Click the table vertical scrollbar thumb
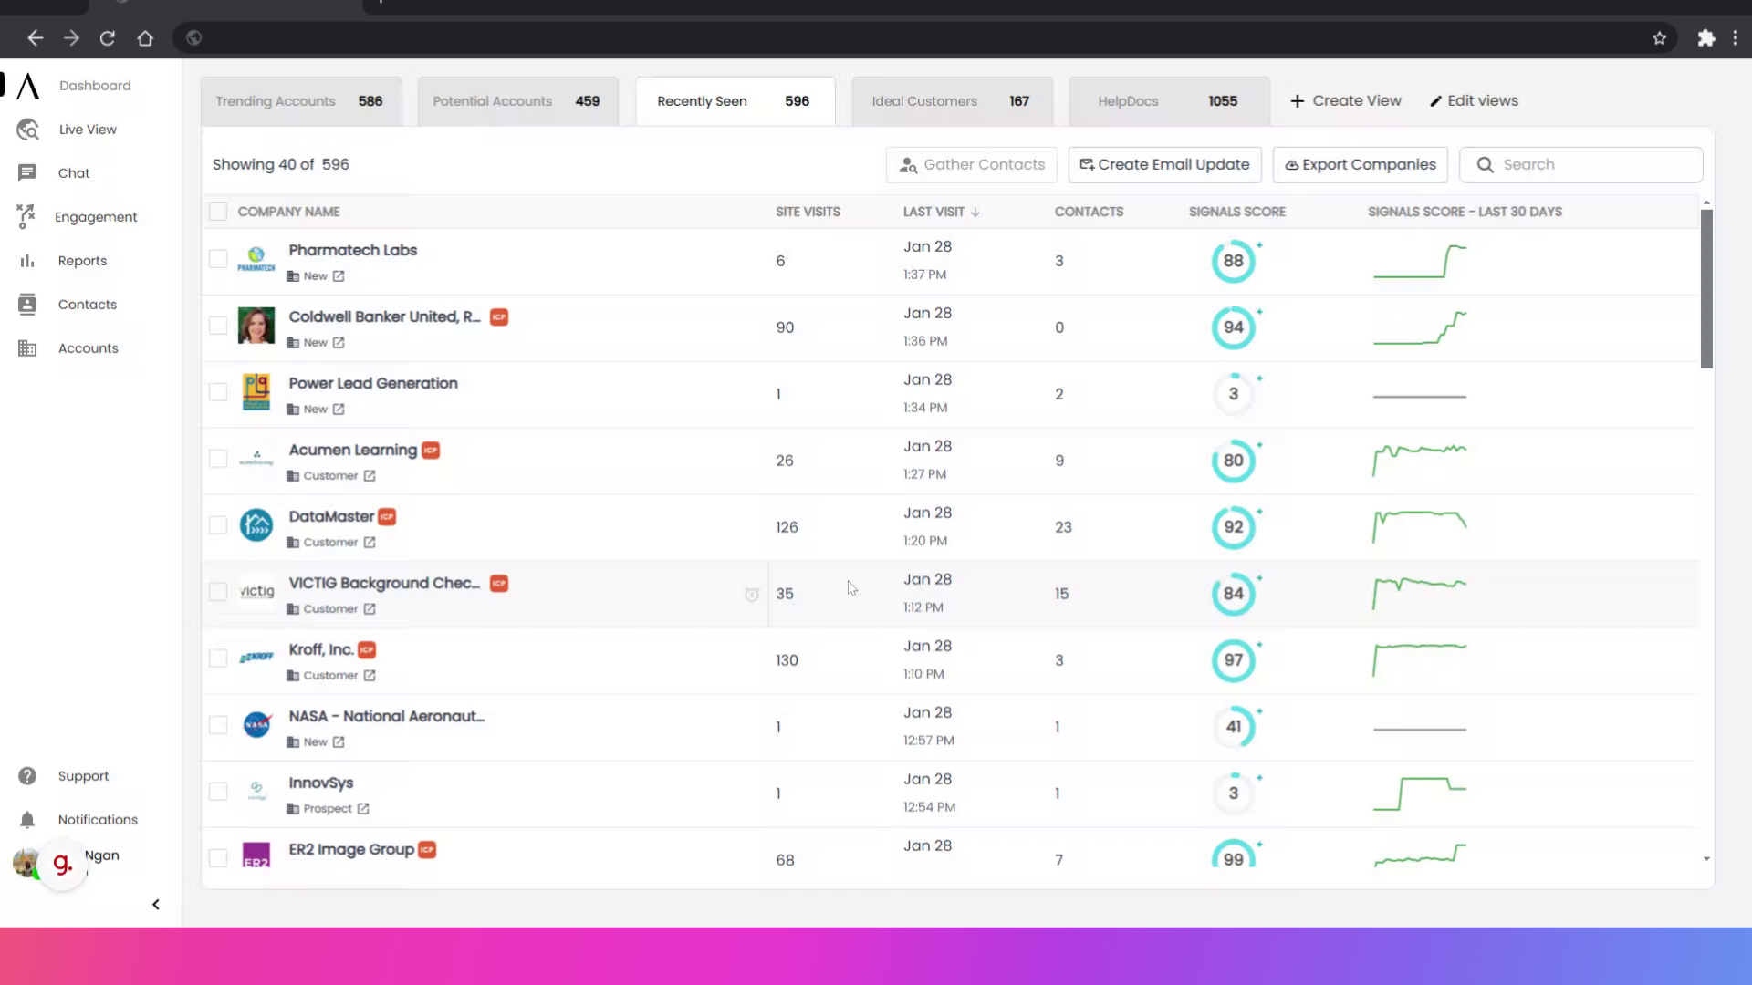This screenshot has height=985, width=1752. coord(1706,288)
